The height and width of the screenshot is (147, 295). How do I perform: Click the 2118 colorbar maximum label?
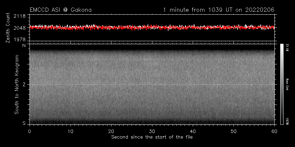click(287, 48)
